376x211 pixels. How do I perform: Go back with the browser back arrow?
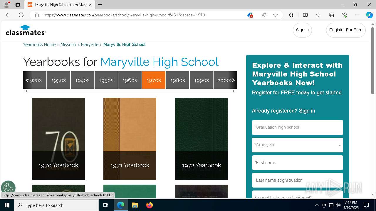point(8,15)
